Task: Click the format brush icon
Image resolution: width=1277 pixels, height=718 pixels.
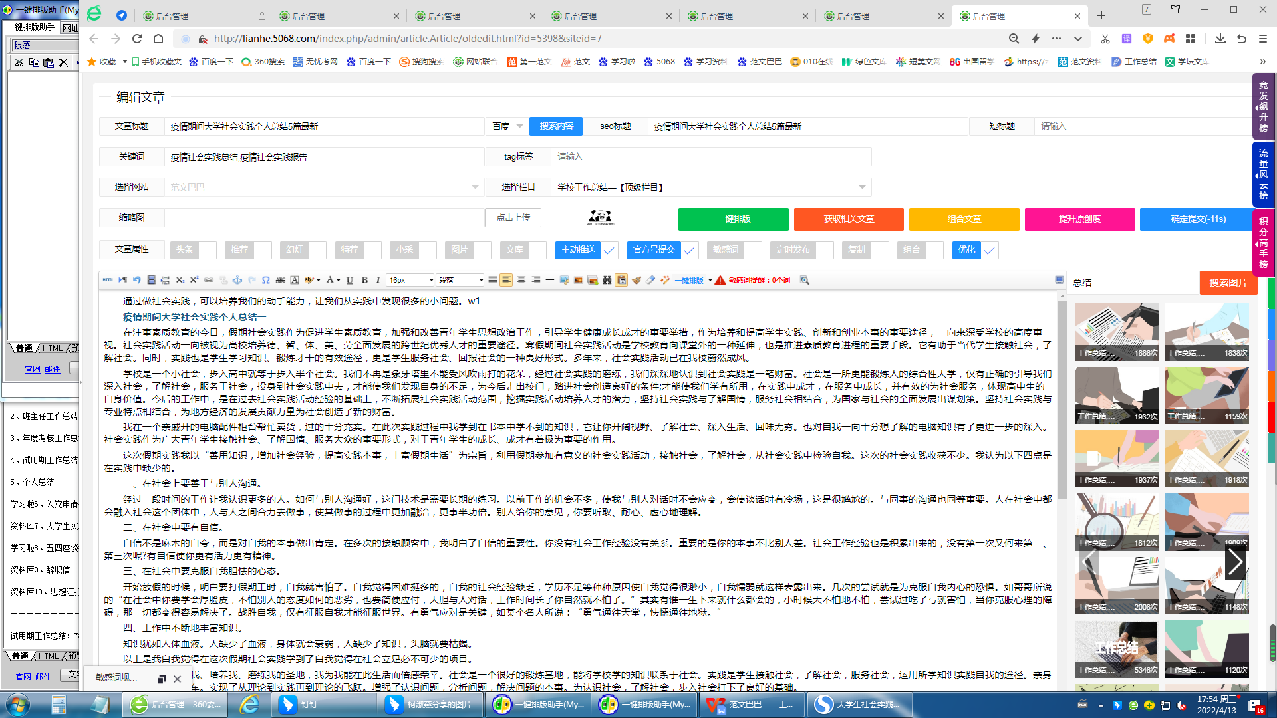Action: tap(637, 280)
